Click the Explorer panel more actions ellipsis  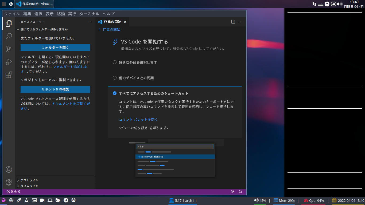point(89,22)
